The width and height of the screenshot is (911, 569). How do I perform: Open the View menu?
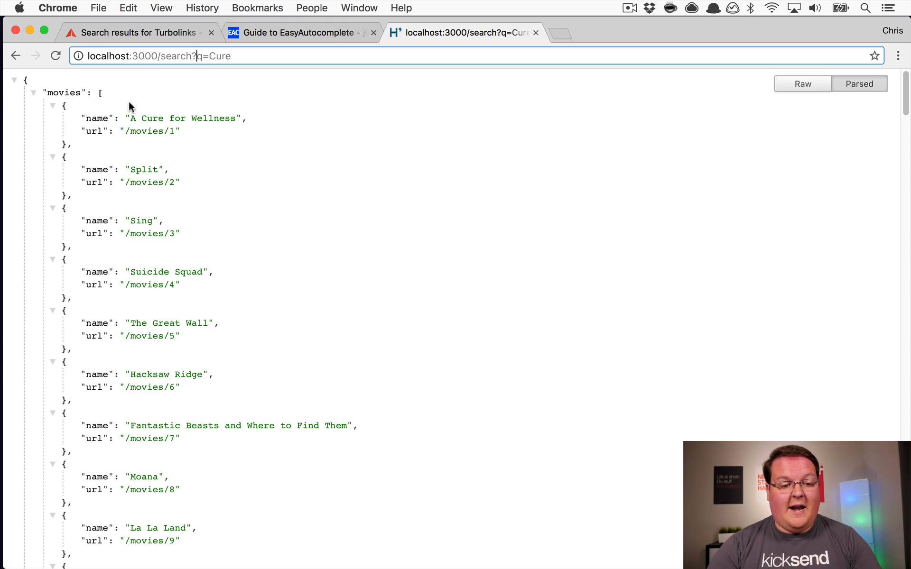pos(161,8)
